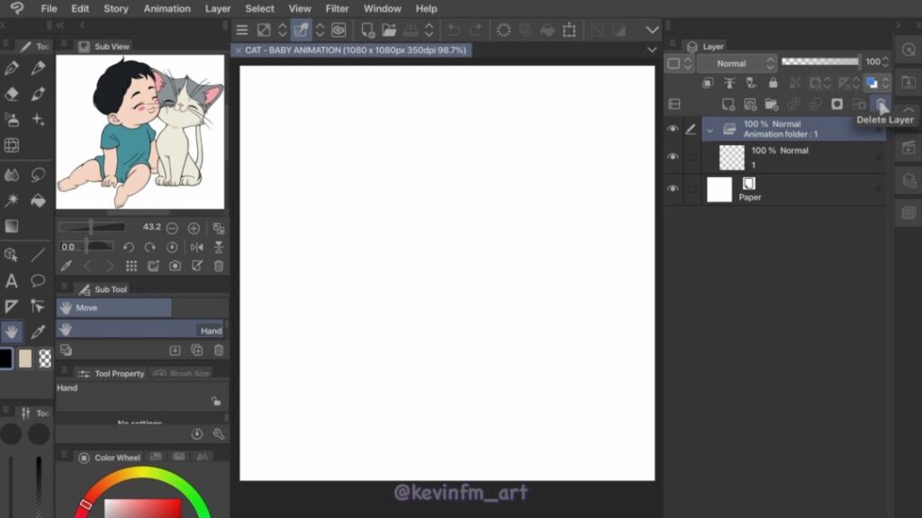Select the Hand sub tool
The image size is (922, 518).
coord(140,330)
